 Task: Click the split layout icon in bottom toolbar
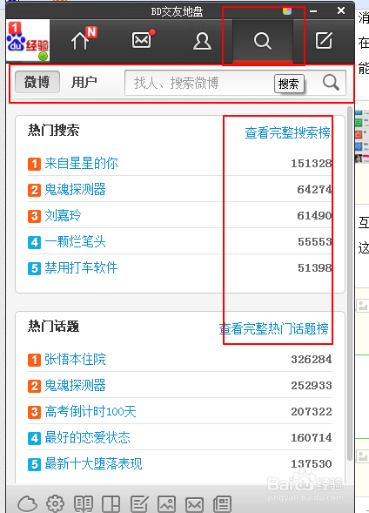pos(111,503)
